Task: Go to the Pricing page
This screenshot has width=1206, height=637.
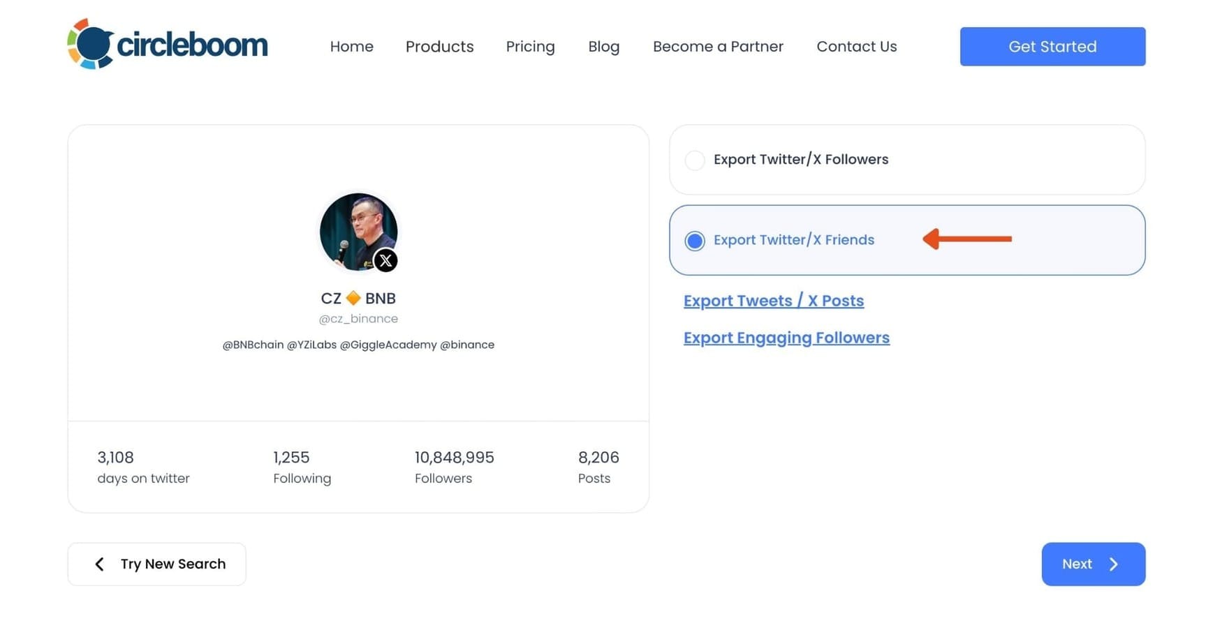Action: tap(530, 47)
